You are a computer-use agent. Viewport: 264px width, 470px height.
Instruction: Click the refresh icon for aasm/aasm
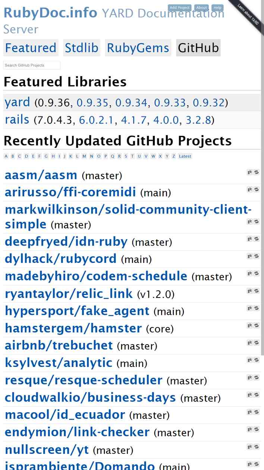coord(257,172)
